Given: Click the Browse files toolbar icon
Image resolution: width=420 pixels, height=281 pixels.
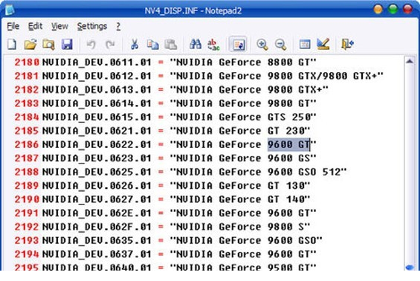Looking at the screenshot, I should [49, 44].
